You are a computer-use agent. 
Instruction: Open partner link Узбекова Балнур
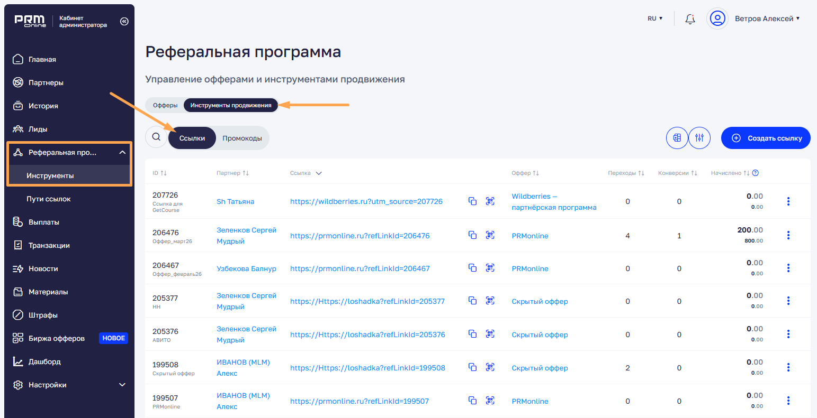coord(246,268)
